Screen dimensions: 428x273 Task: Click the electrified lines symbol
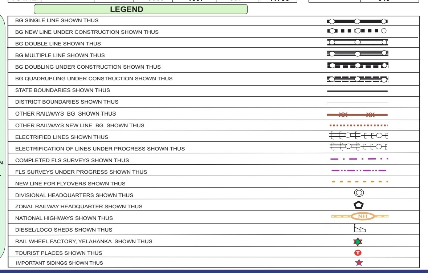pos(359,135)
